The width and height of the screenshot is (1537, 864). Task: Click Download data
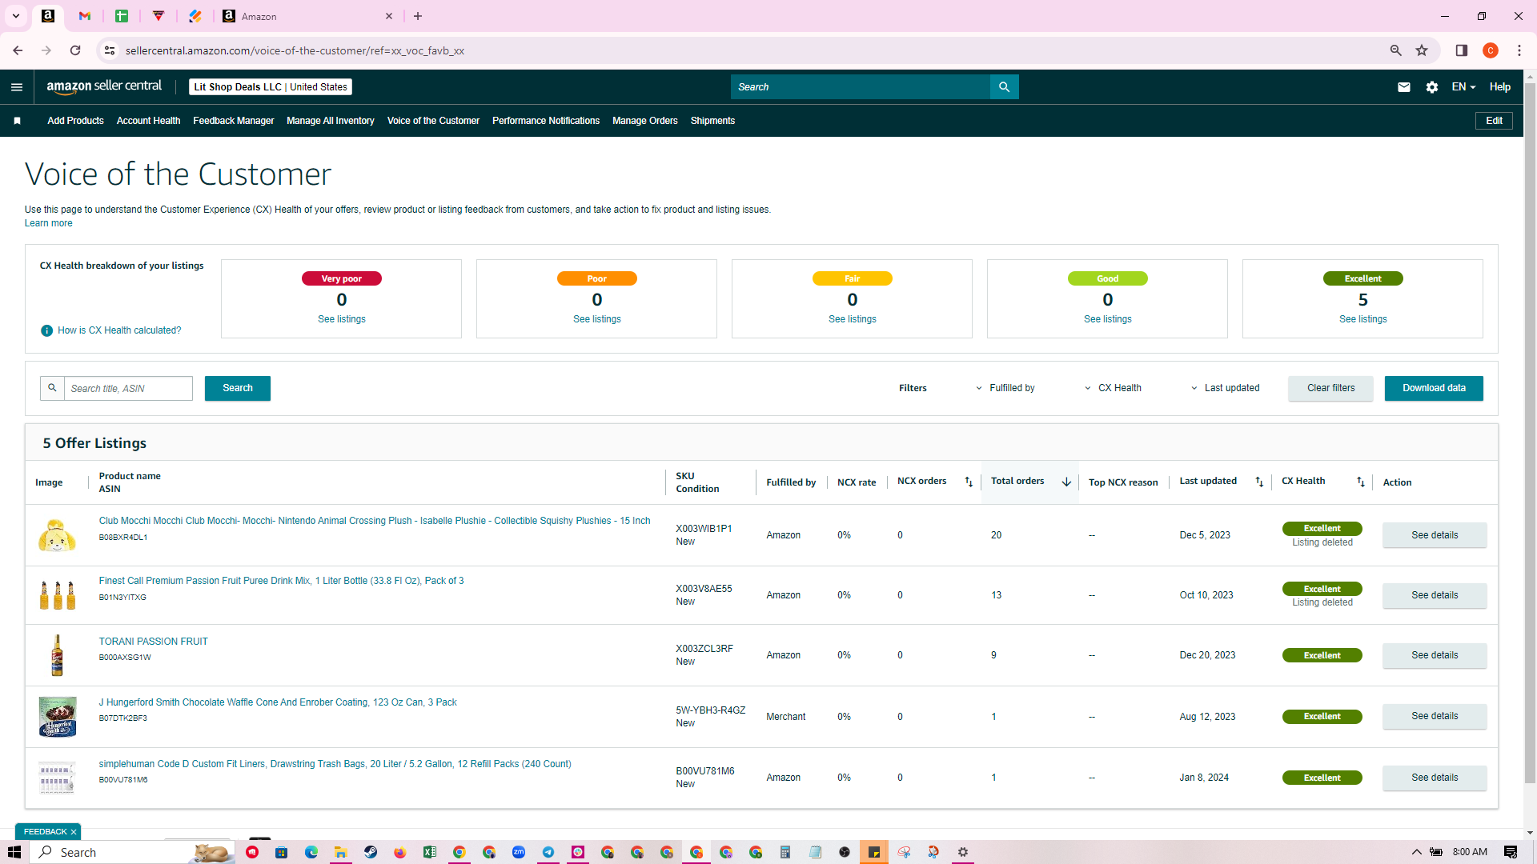coord(1434,388)
